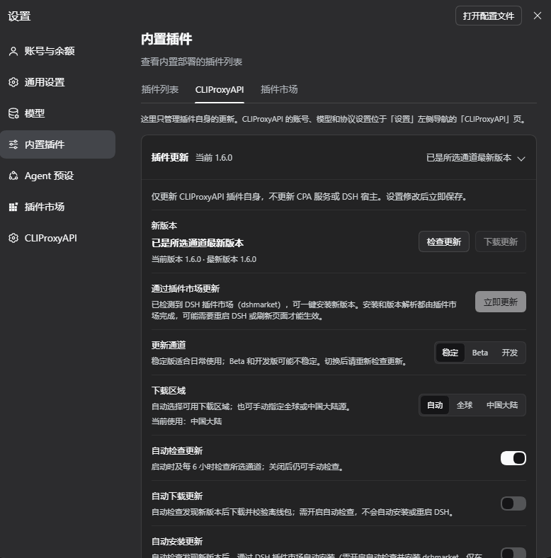Select the Beta update channel
The height and width of the screenshot is (558, 551).
(x=479, y=353)
